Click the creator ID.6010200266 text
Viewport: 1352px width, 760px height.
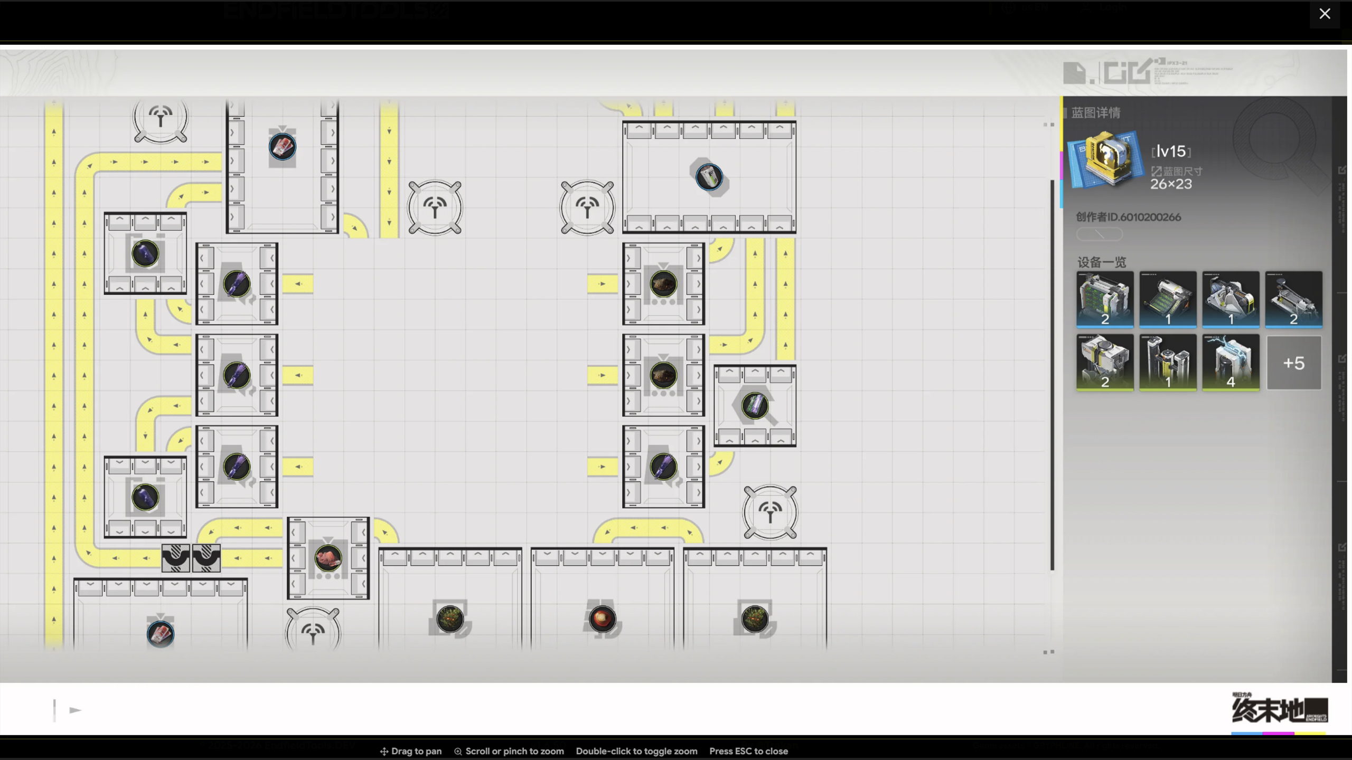[1130, 217]
